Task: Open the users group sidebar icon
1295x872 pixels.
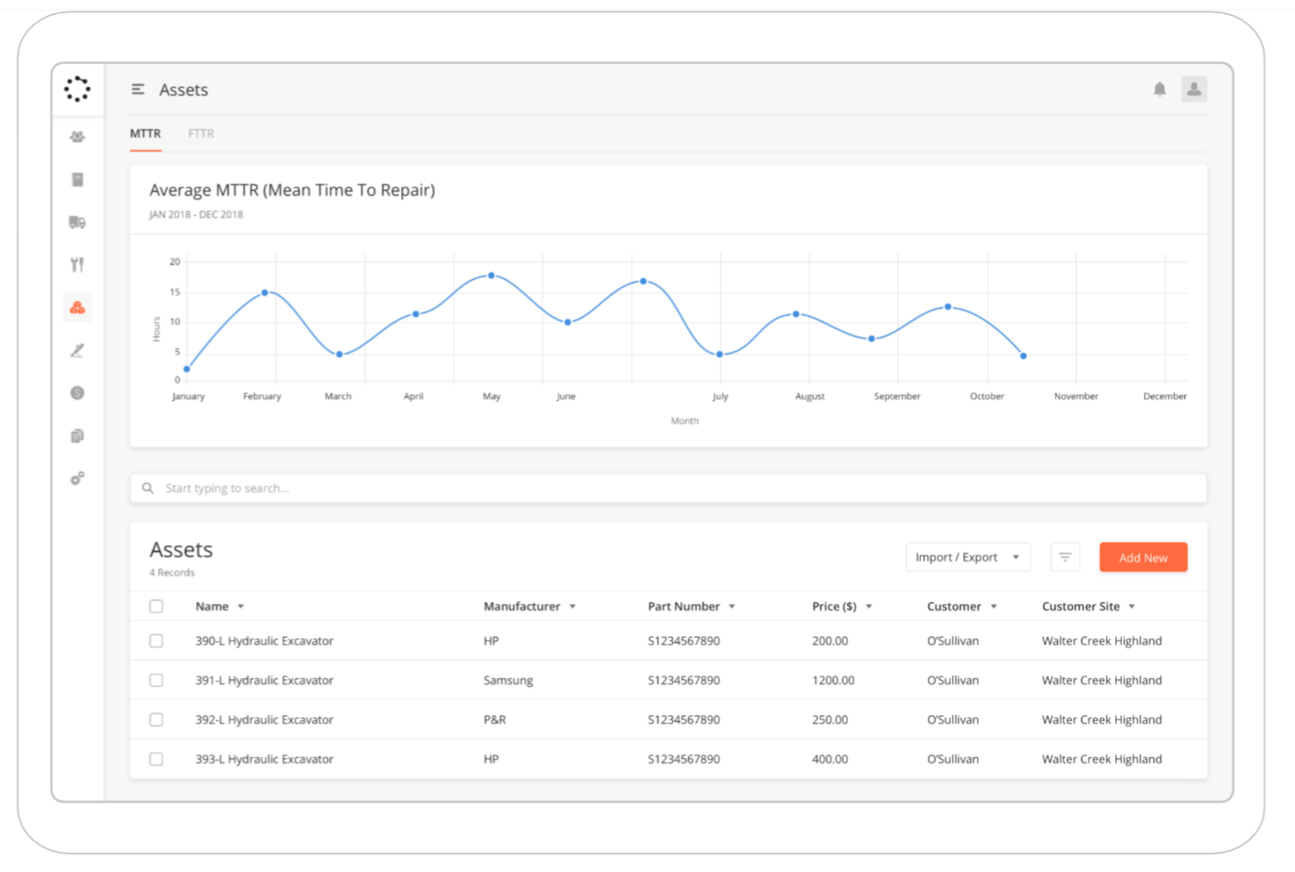Action: 77,136
